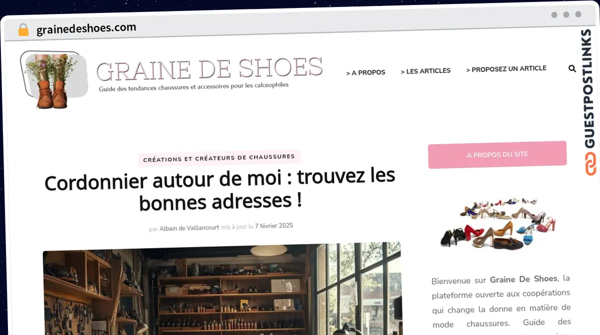Screen dimensions: 600x335
Task: Click the Guestpostlinks chain-link icon
Action: tap(591, 164)
